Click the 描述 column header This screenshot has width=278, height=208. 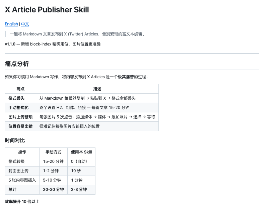97,89
